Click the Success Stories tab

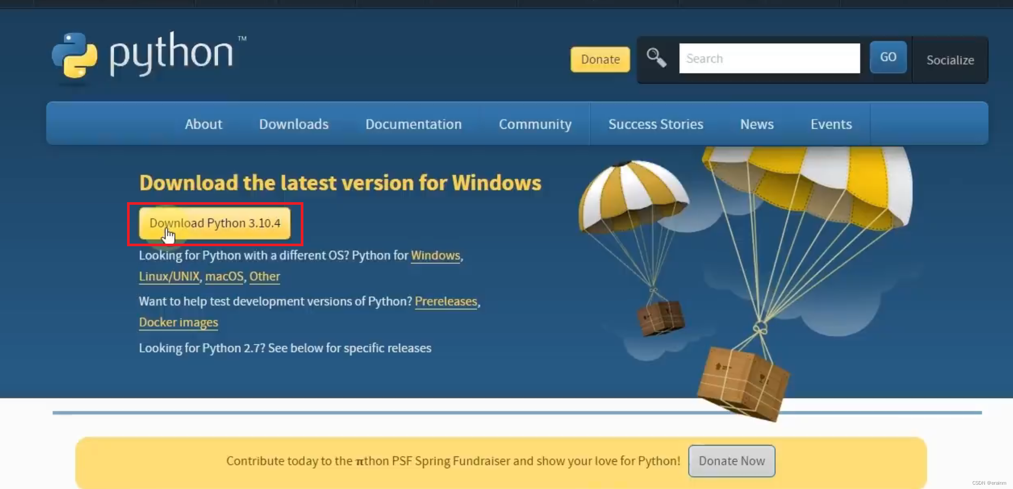(655, 124)
